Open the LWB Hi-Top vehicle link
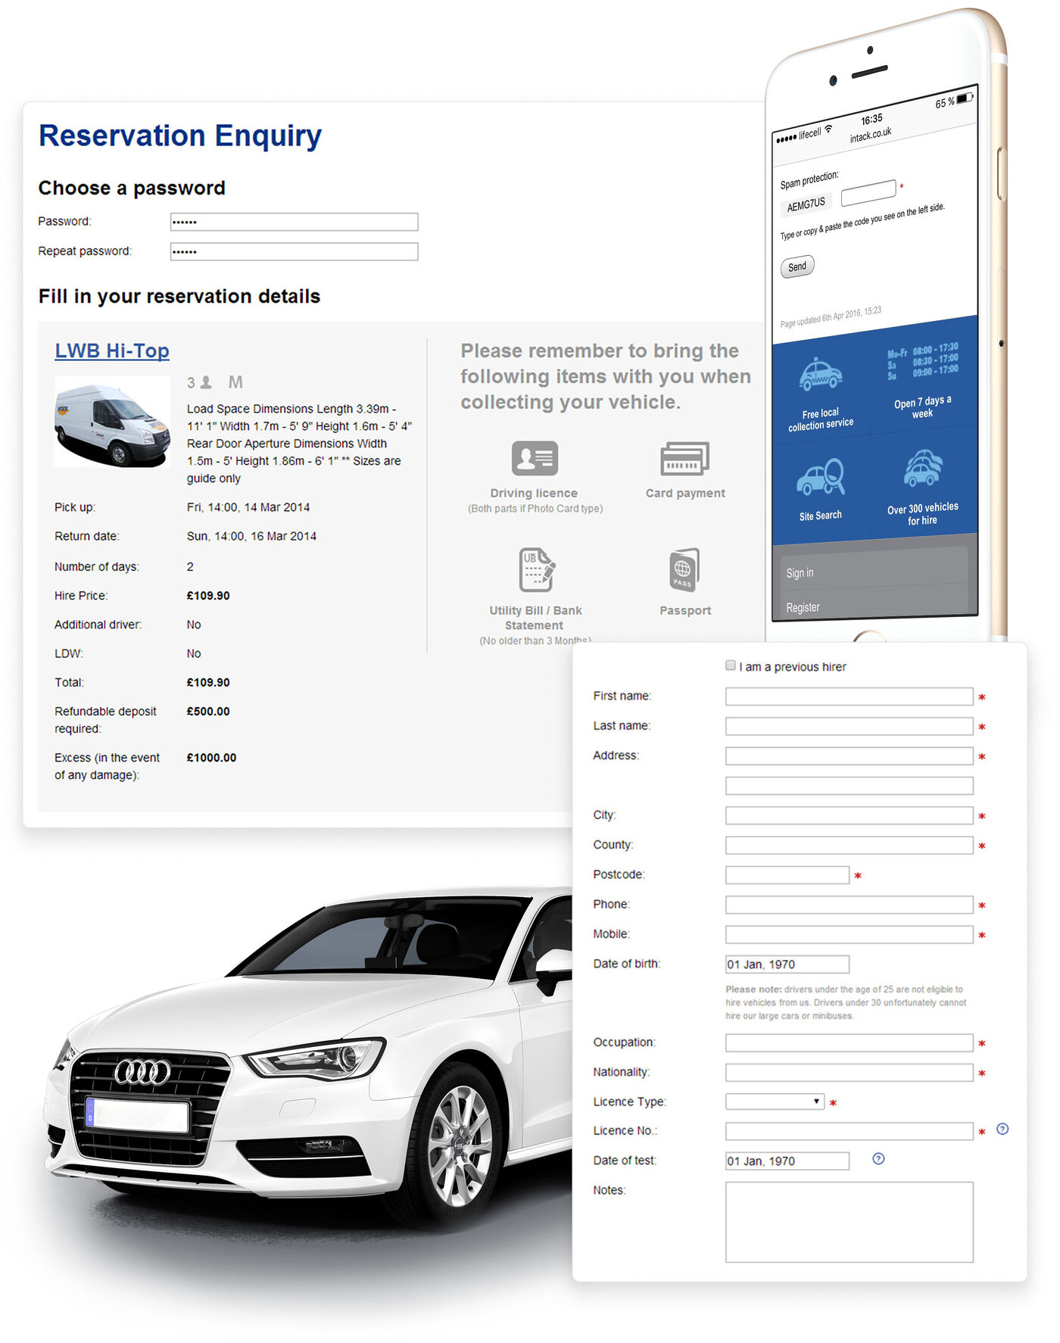The height and width of the screenshot is (1343, 1060). point(112,351)
